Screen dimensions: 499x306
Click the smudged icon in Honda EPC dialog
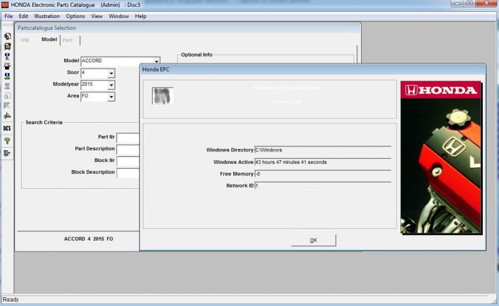163,96
